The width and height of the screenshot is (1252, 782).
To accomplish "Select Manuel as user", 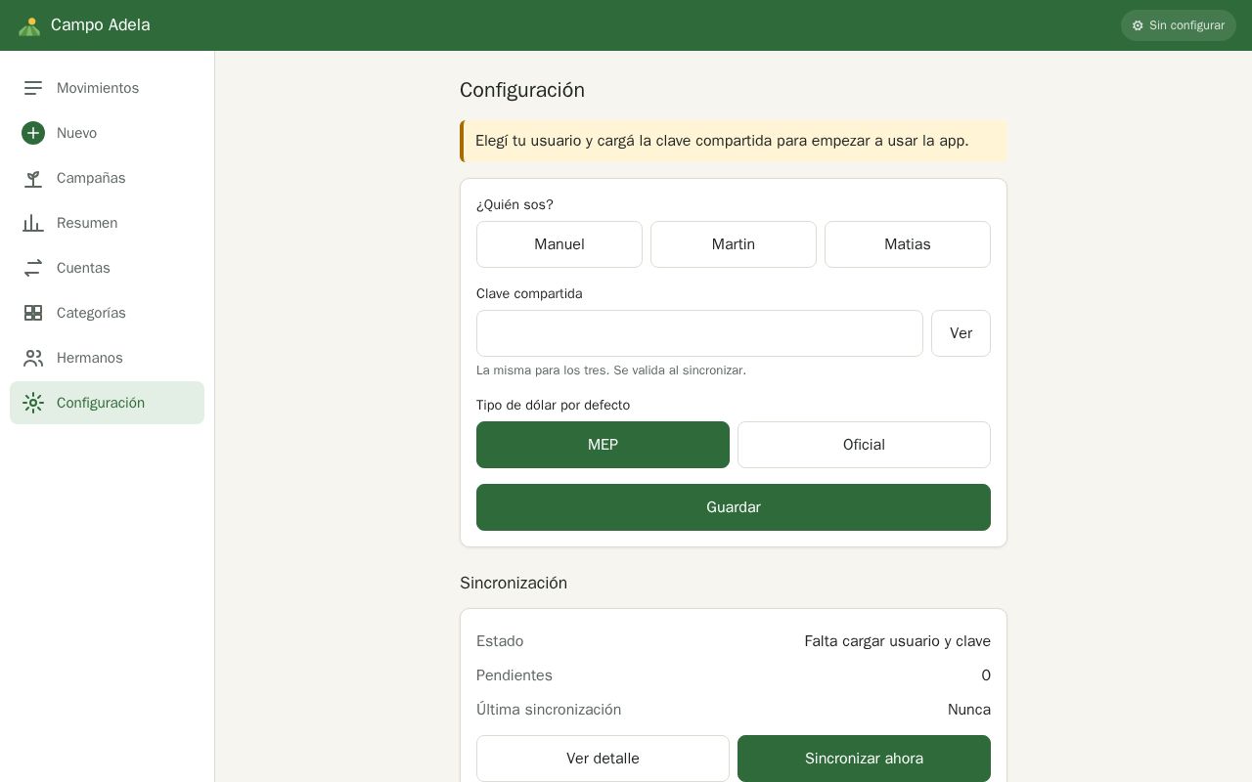I will click(559, 244).
